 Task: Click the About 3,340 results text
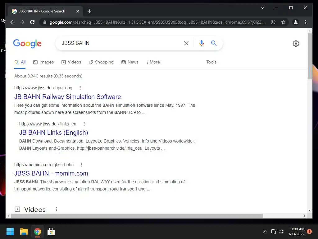[48, 76]
